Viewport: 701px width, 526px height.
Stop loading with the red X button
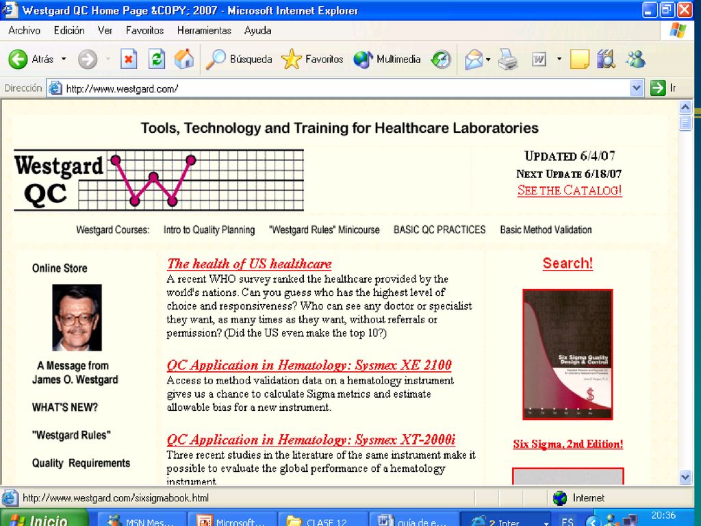click(128, 59)
